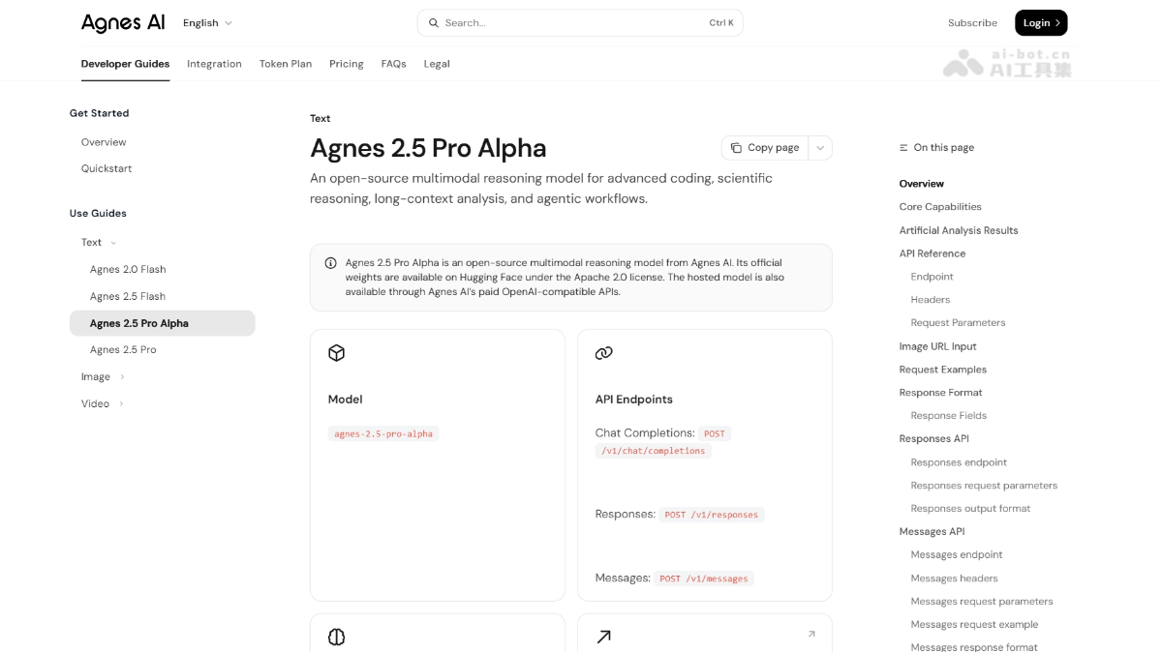Click the brain icon on lower left card
Viewport: 1162px width, 653px height.
(x=336, y=637)
